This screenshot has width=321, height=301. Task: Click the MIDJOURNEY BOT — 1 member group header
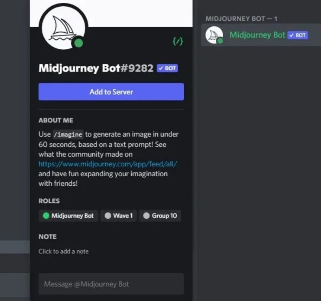tap(241, 18)
